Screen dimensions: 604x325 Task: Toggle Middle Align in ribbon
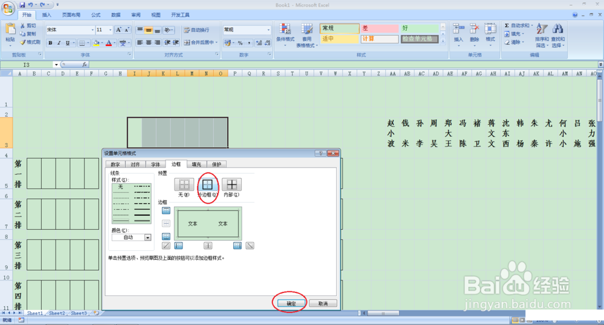(x=149, y=30)
